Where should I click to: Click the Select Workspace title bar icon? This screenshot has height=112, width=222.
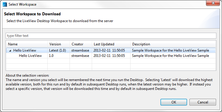(x=5, y=4)
